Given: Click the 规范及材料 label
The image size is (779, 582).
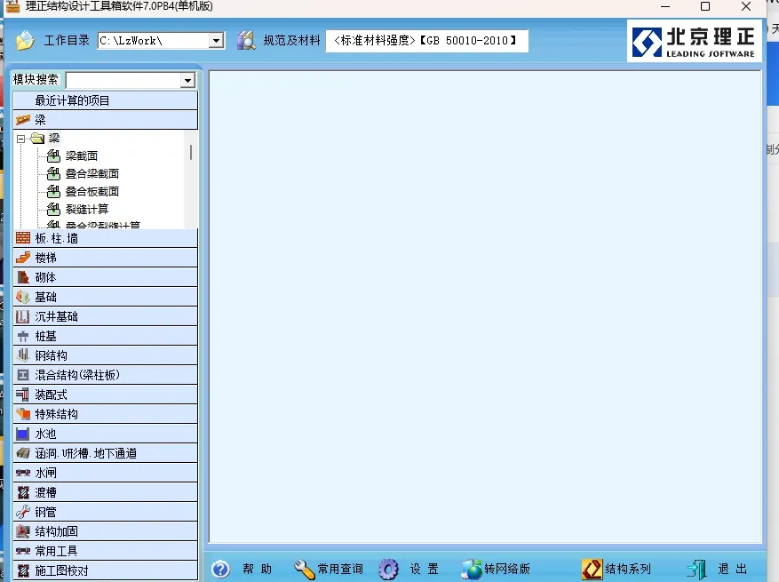Looking at the screenshot, I should (291, 40).
